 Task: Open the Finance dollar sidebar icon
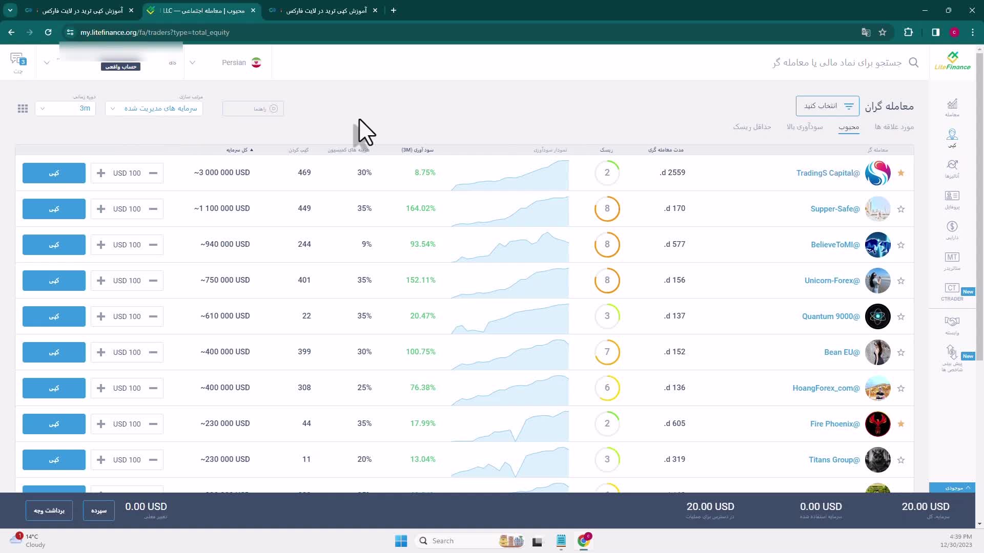[952, 227]
